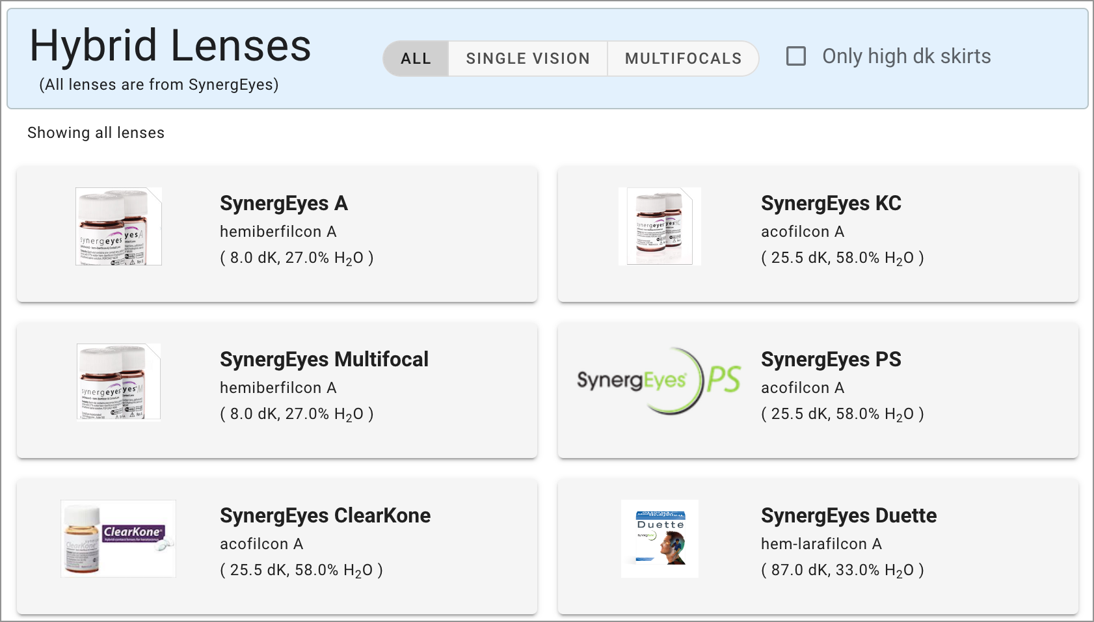The image size is (1094, 622).
Task: Click the SynergEyes KC bottle image
Action: pos(660,226)
